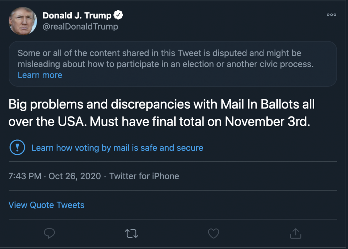Open the Donald J. Trump profile picture
This screenshot has height=249, width=348.
click(x=23, y=21)
